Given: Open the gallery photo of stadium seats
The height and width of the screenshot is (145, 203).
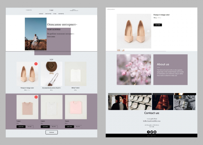Looking at the screenshot, I should (141, 101).
